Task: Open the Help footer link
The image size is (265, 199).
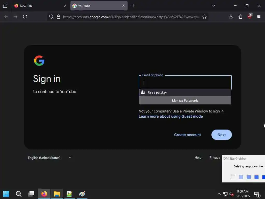Action: point(198,158)
